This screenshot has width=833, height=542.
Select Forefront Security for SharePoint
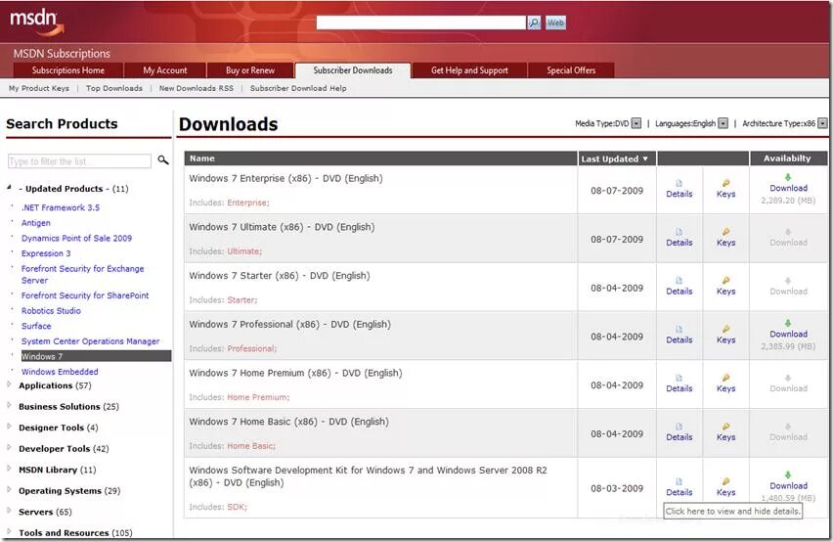pos(85,295)
